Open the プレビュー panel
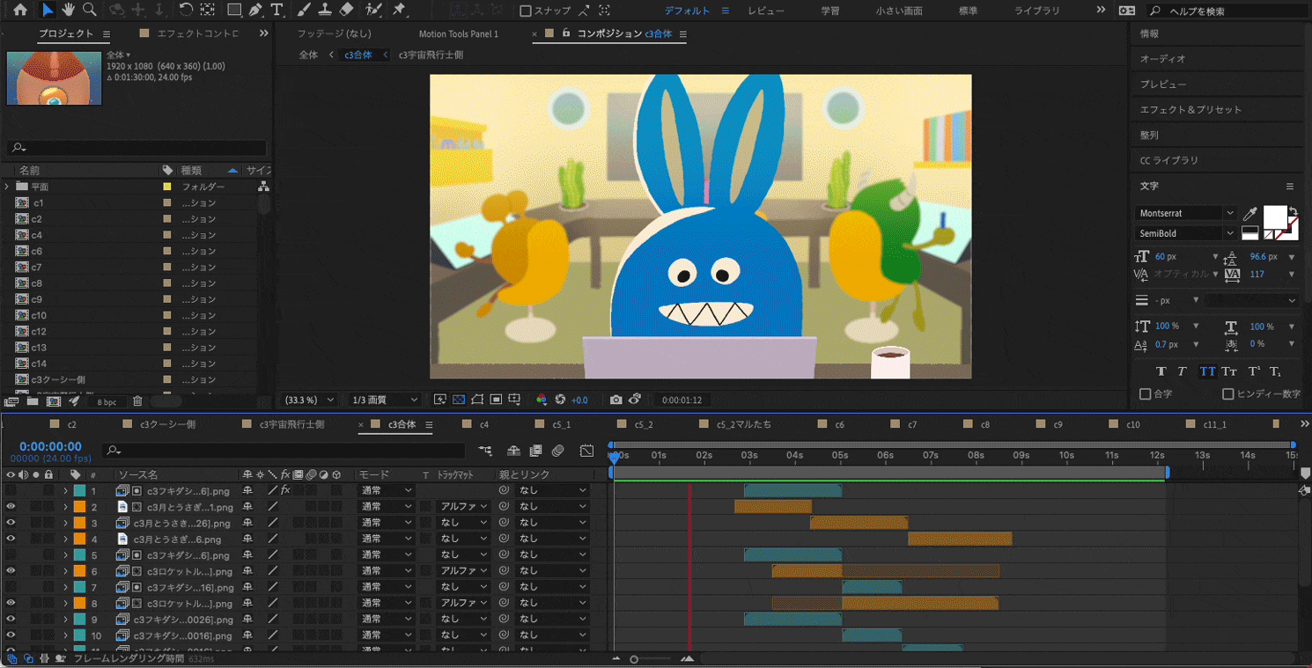 click(x=1163, y=84)
